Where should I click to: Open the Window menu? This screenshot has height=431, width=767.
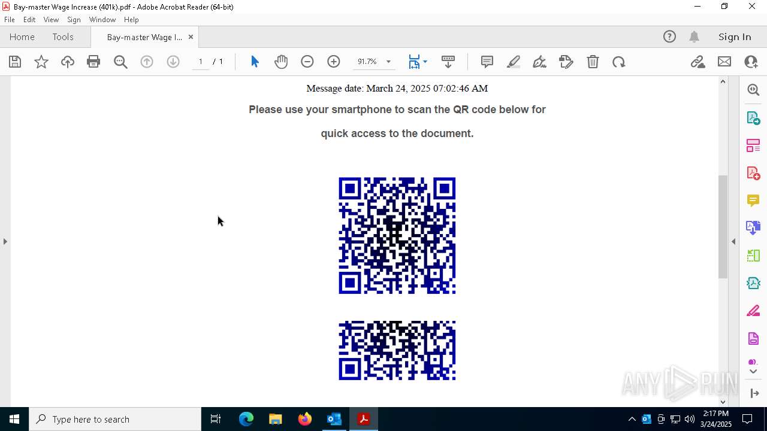point(102,20)
